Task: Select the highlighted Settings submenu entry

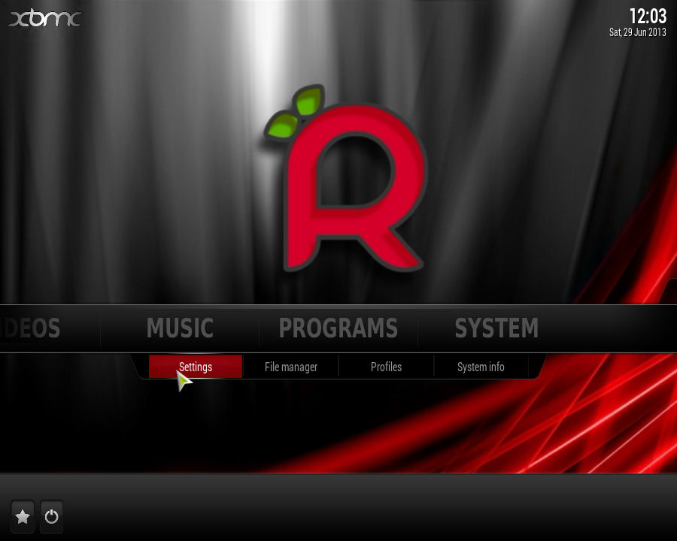Action: click(x=196, y=367)
